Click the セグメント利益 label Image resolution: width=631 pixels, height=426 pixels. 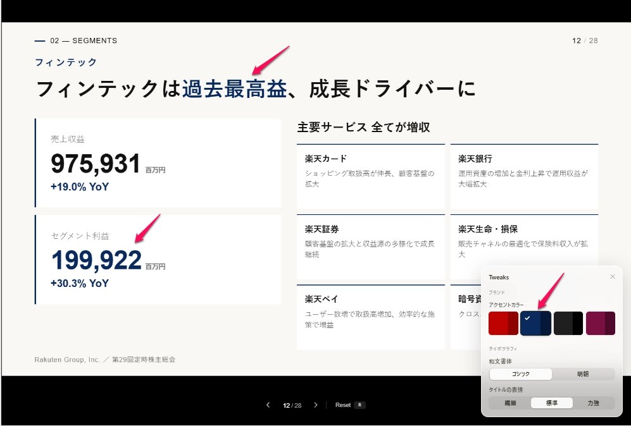[x=80, y=236]
